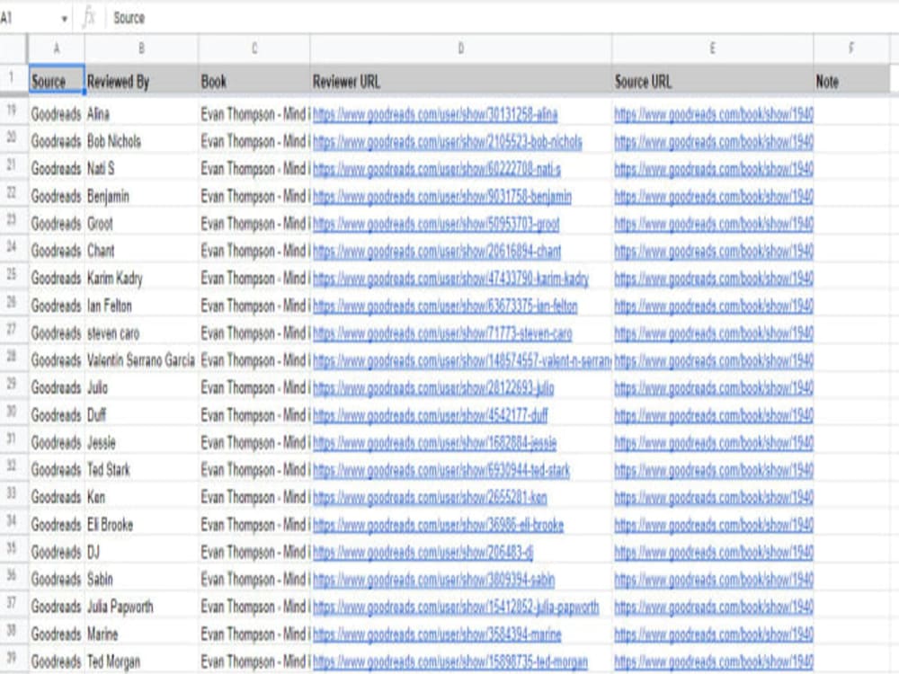This screenshot has width=899, height=674.
Task: Click the Reviewer URL header cell
Action: point(461,79)
